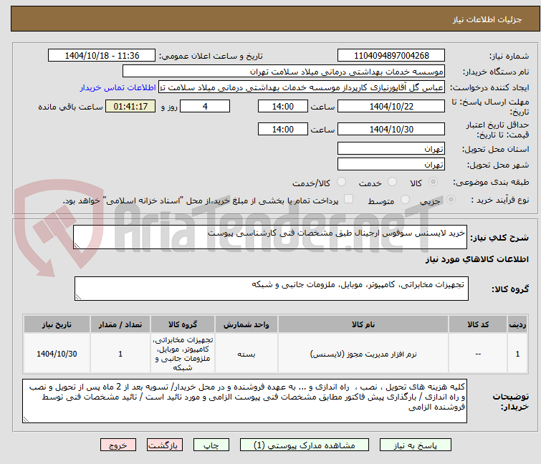Open مشاهده مدارک پیوستی (1) attachments

304,445
